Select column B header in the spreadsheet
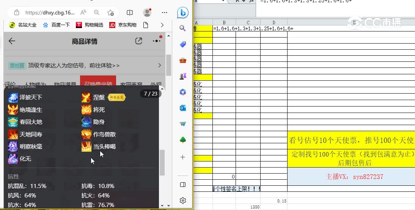415x210 pixels. point(224,22)
